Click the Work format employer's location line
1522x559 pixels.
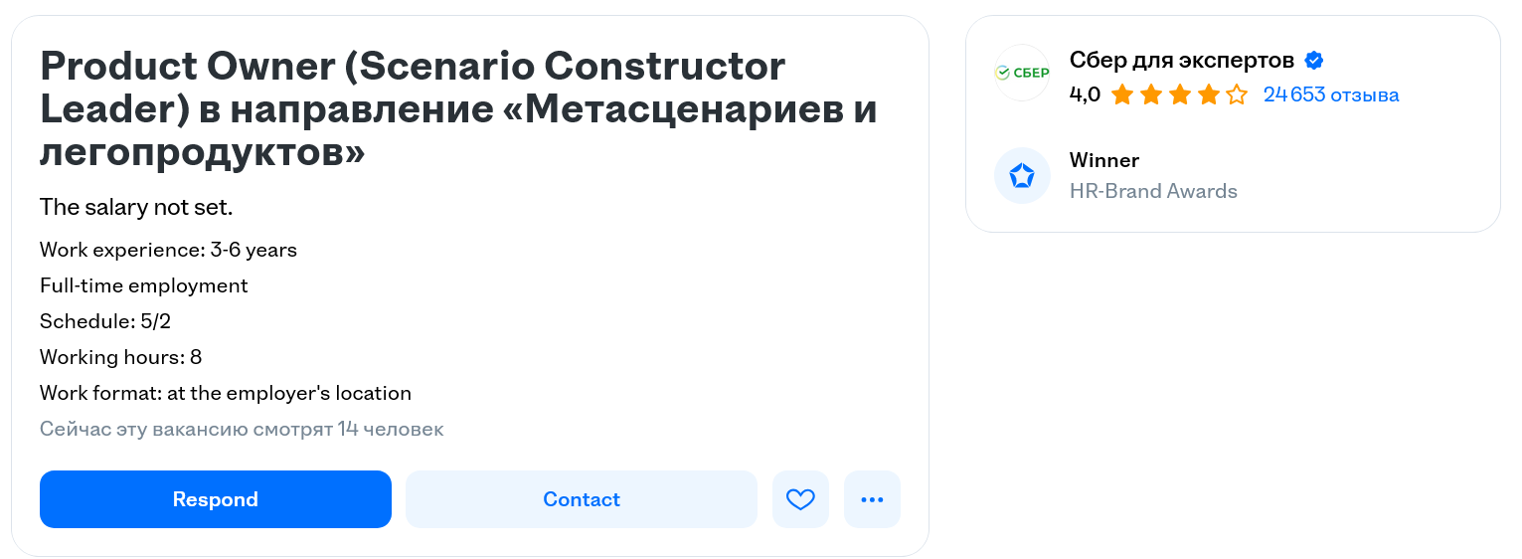226,393
